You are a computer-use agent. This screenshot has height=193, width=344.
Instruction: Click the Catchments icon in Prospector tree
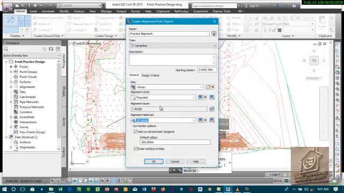pyautogui.click(x=16, y=97)
